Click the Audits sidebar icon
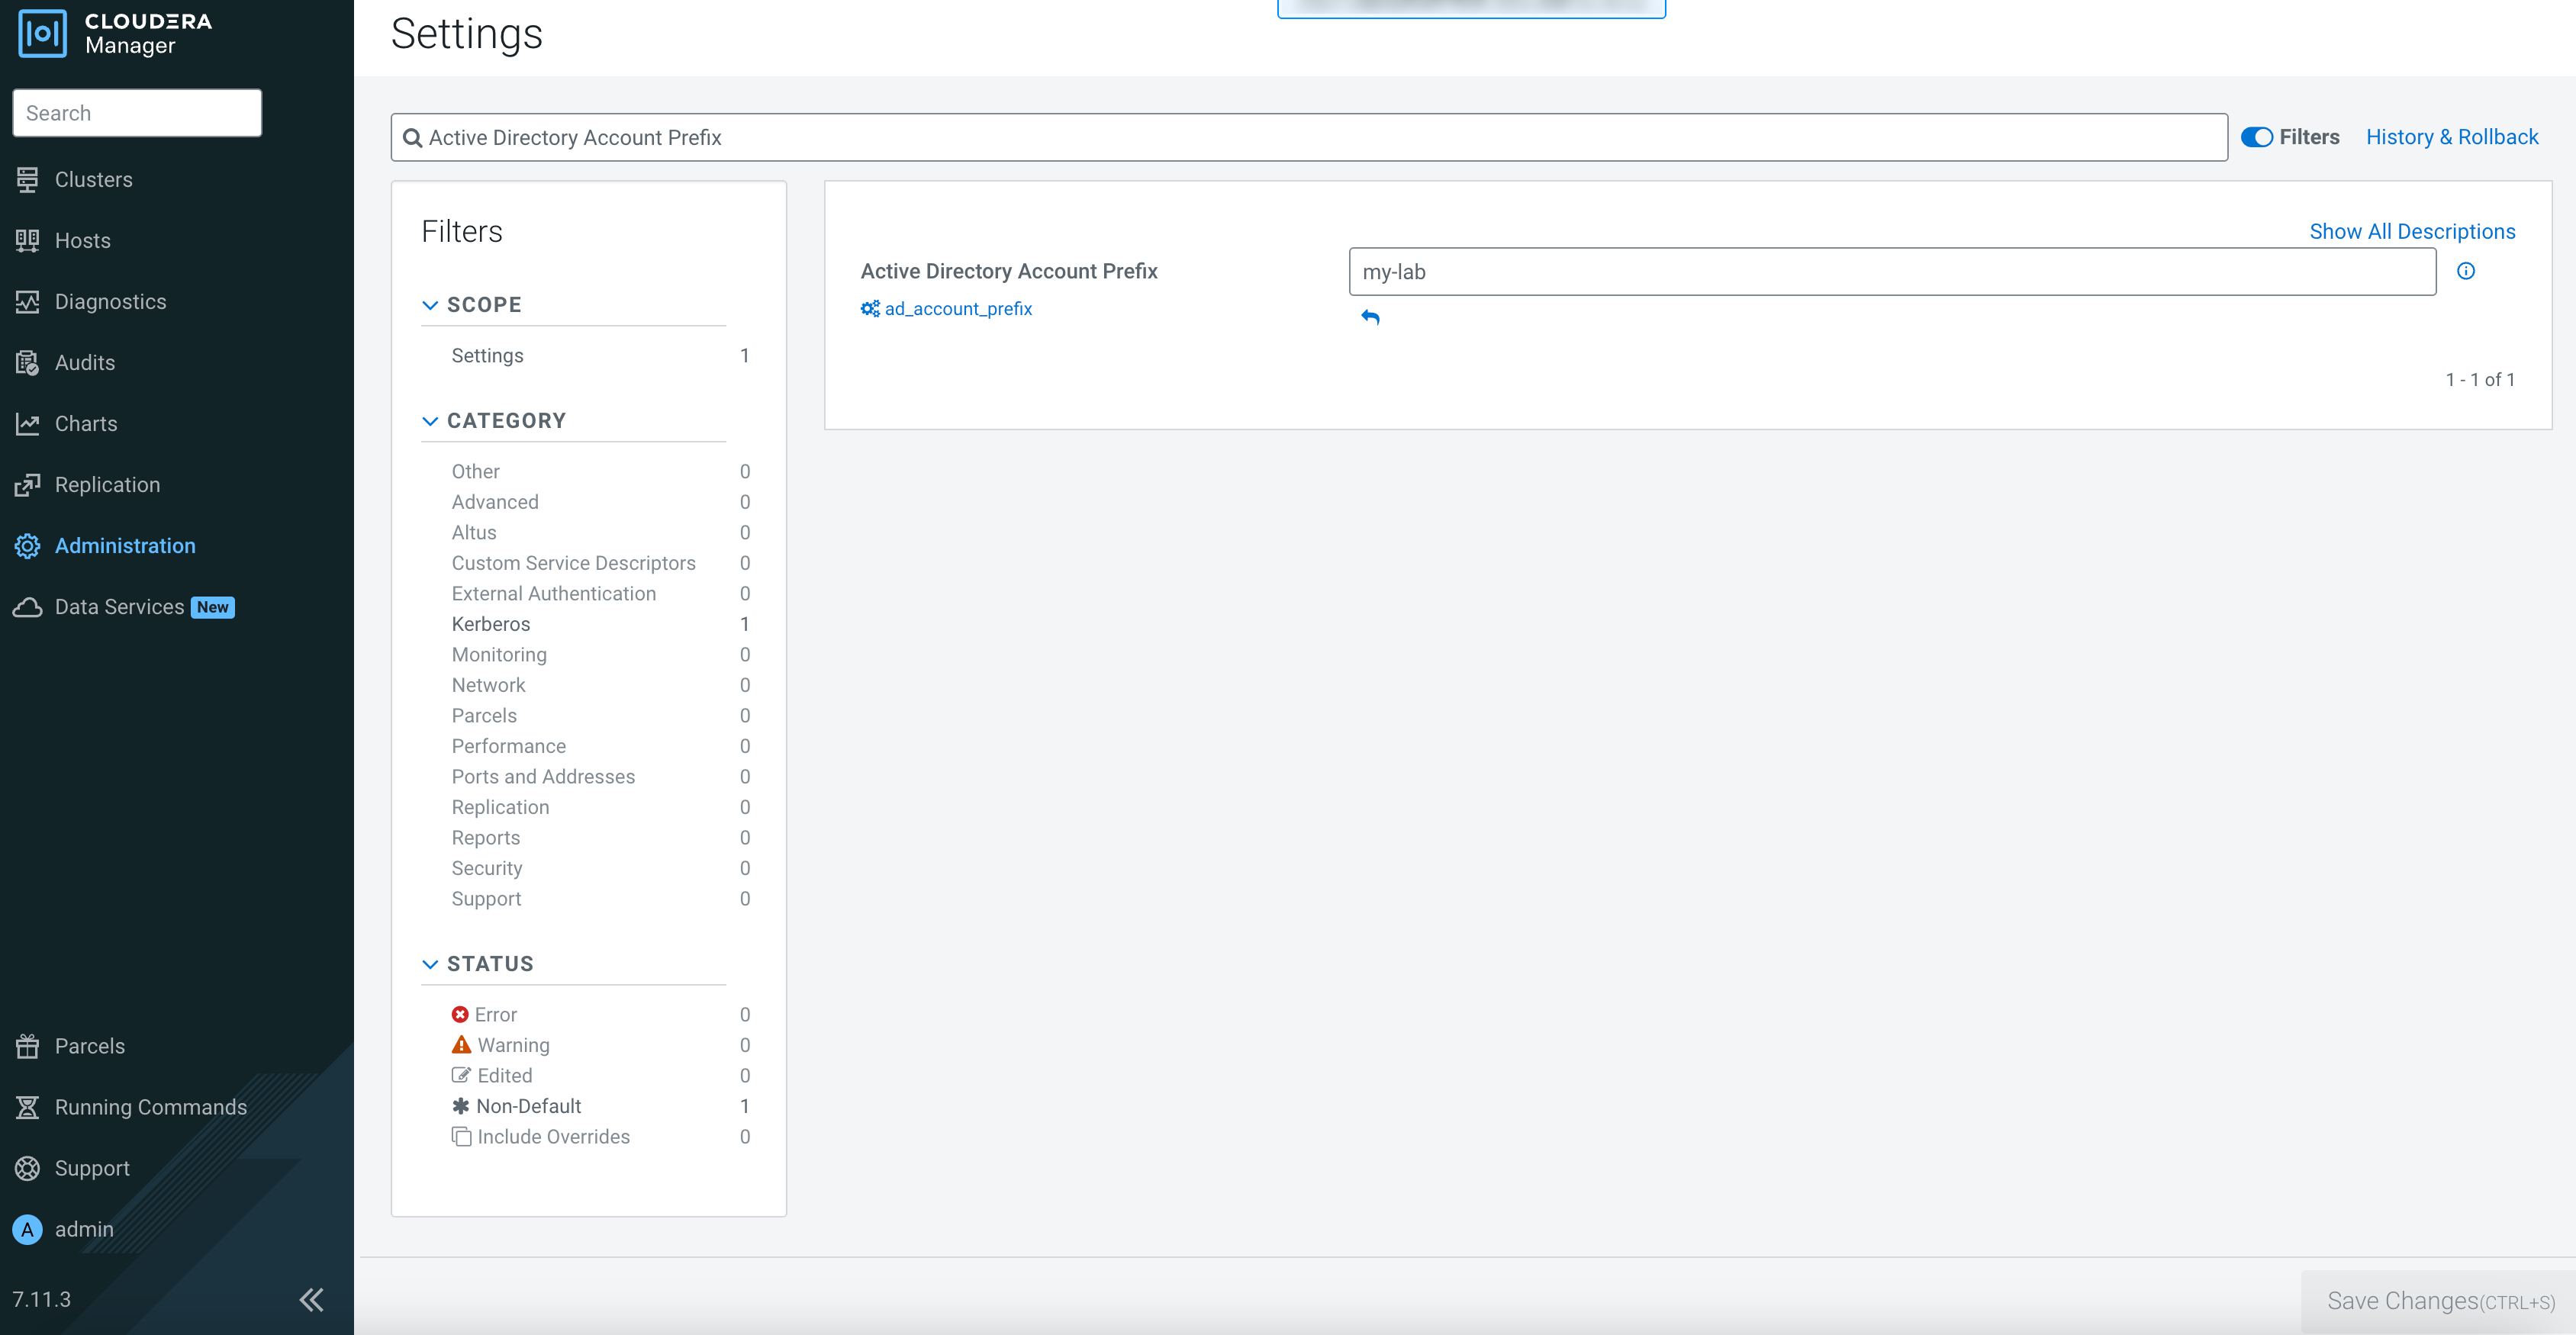Screen dimensions: 2576x1335 point(27,363)
